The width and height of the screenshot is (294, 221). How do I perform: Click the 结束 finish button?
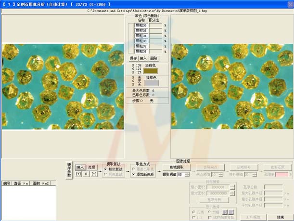click(x=280, y=217)
